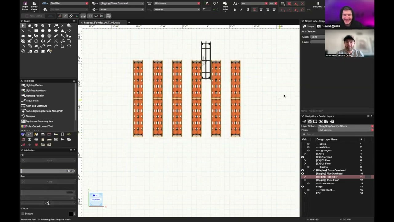Center-align text using the toolbar icon
This screenshot has width=394, height=222.
pyautogui.click(x=261, y=10)
